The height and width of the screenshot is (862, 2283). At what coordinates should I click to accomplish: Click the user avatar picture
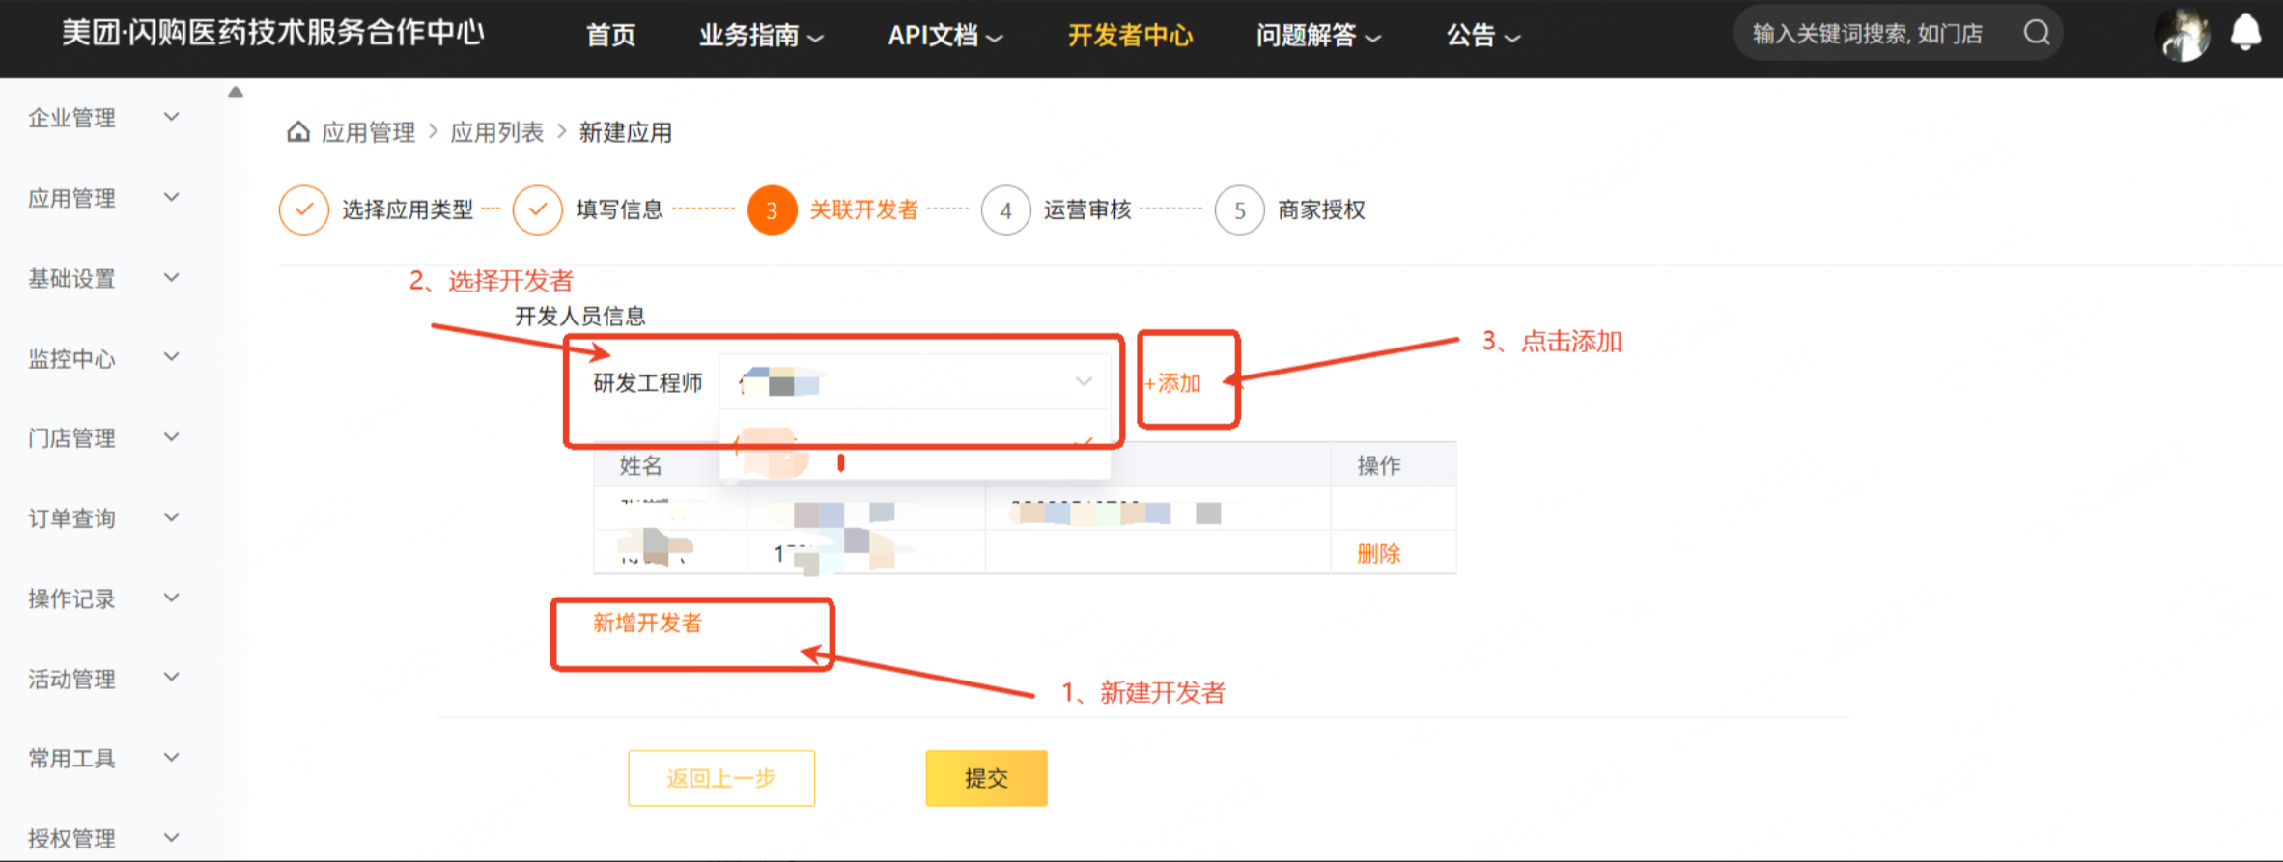click(x=2184, y=35)
